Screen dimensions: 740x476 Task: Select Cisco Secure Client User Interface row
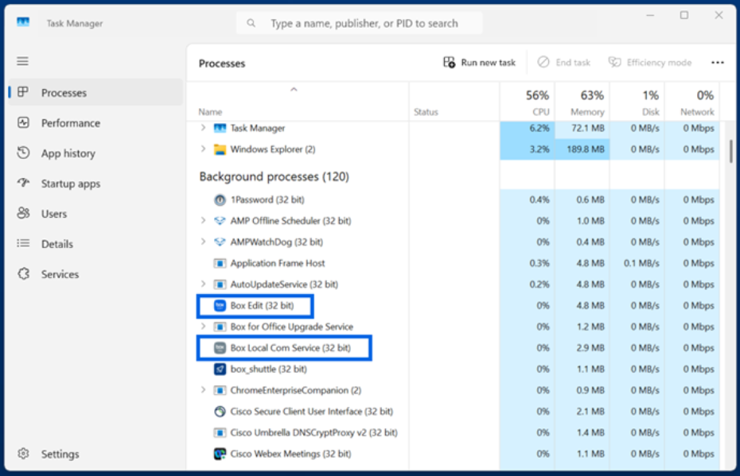click(x=453, y=412)
